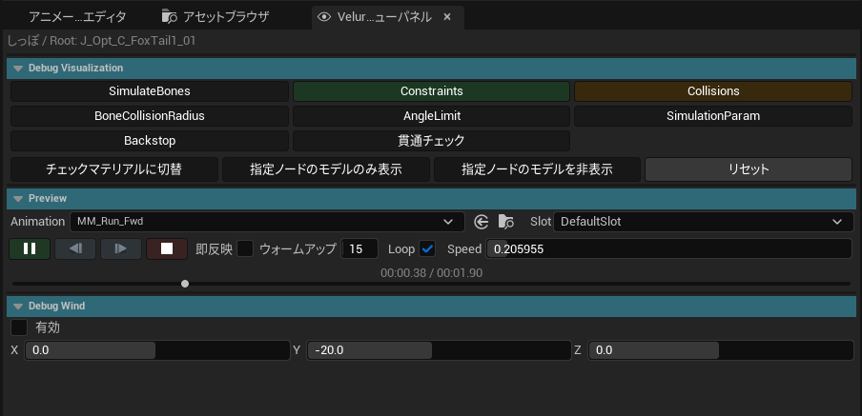Screen dimensions: 862x416
Task: Collapse the Preview section
Action: click(18, 198)
